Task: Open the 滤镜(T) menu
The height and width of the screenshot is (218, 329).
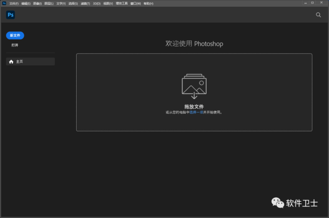Action: coord(85,3)
